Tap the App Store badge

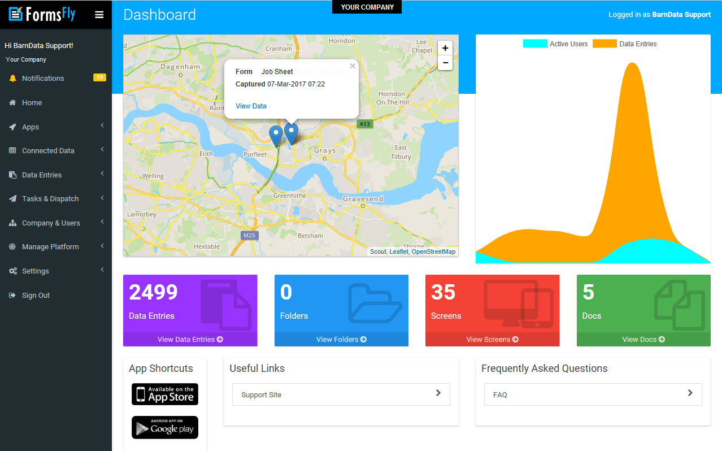click(164, 394)
